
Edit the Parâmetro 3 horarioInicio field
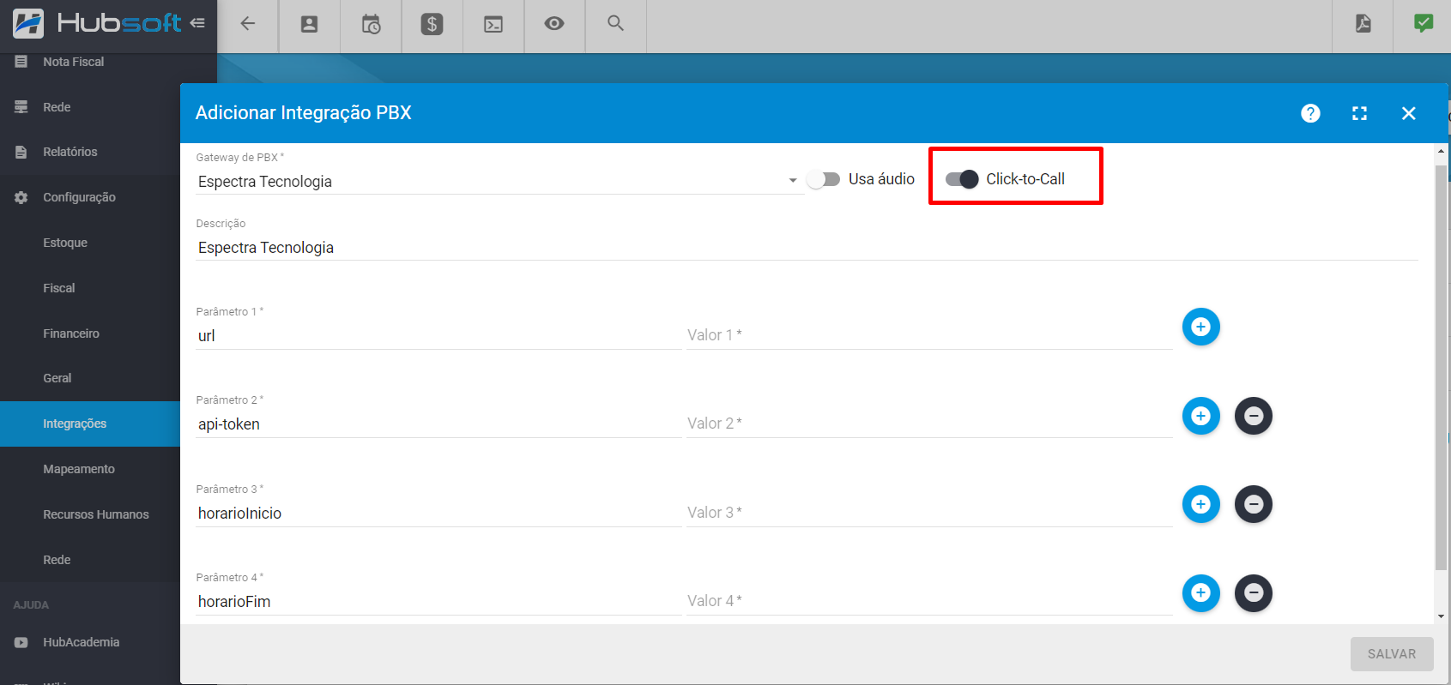pyautogui.click(x=438, y=514)
